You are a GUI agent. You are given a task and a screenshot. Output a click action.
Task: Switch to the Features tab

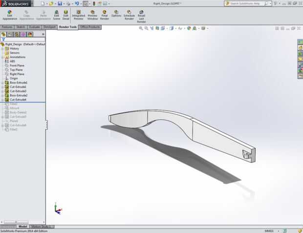[x=7, y=27]
